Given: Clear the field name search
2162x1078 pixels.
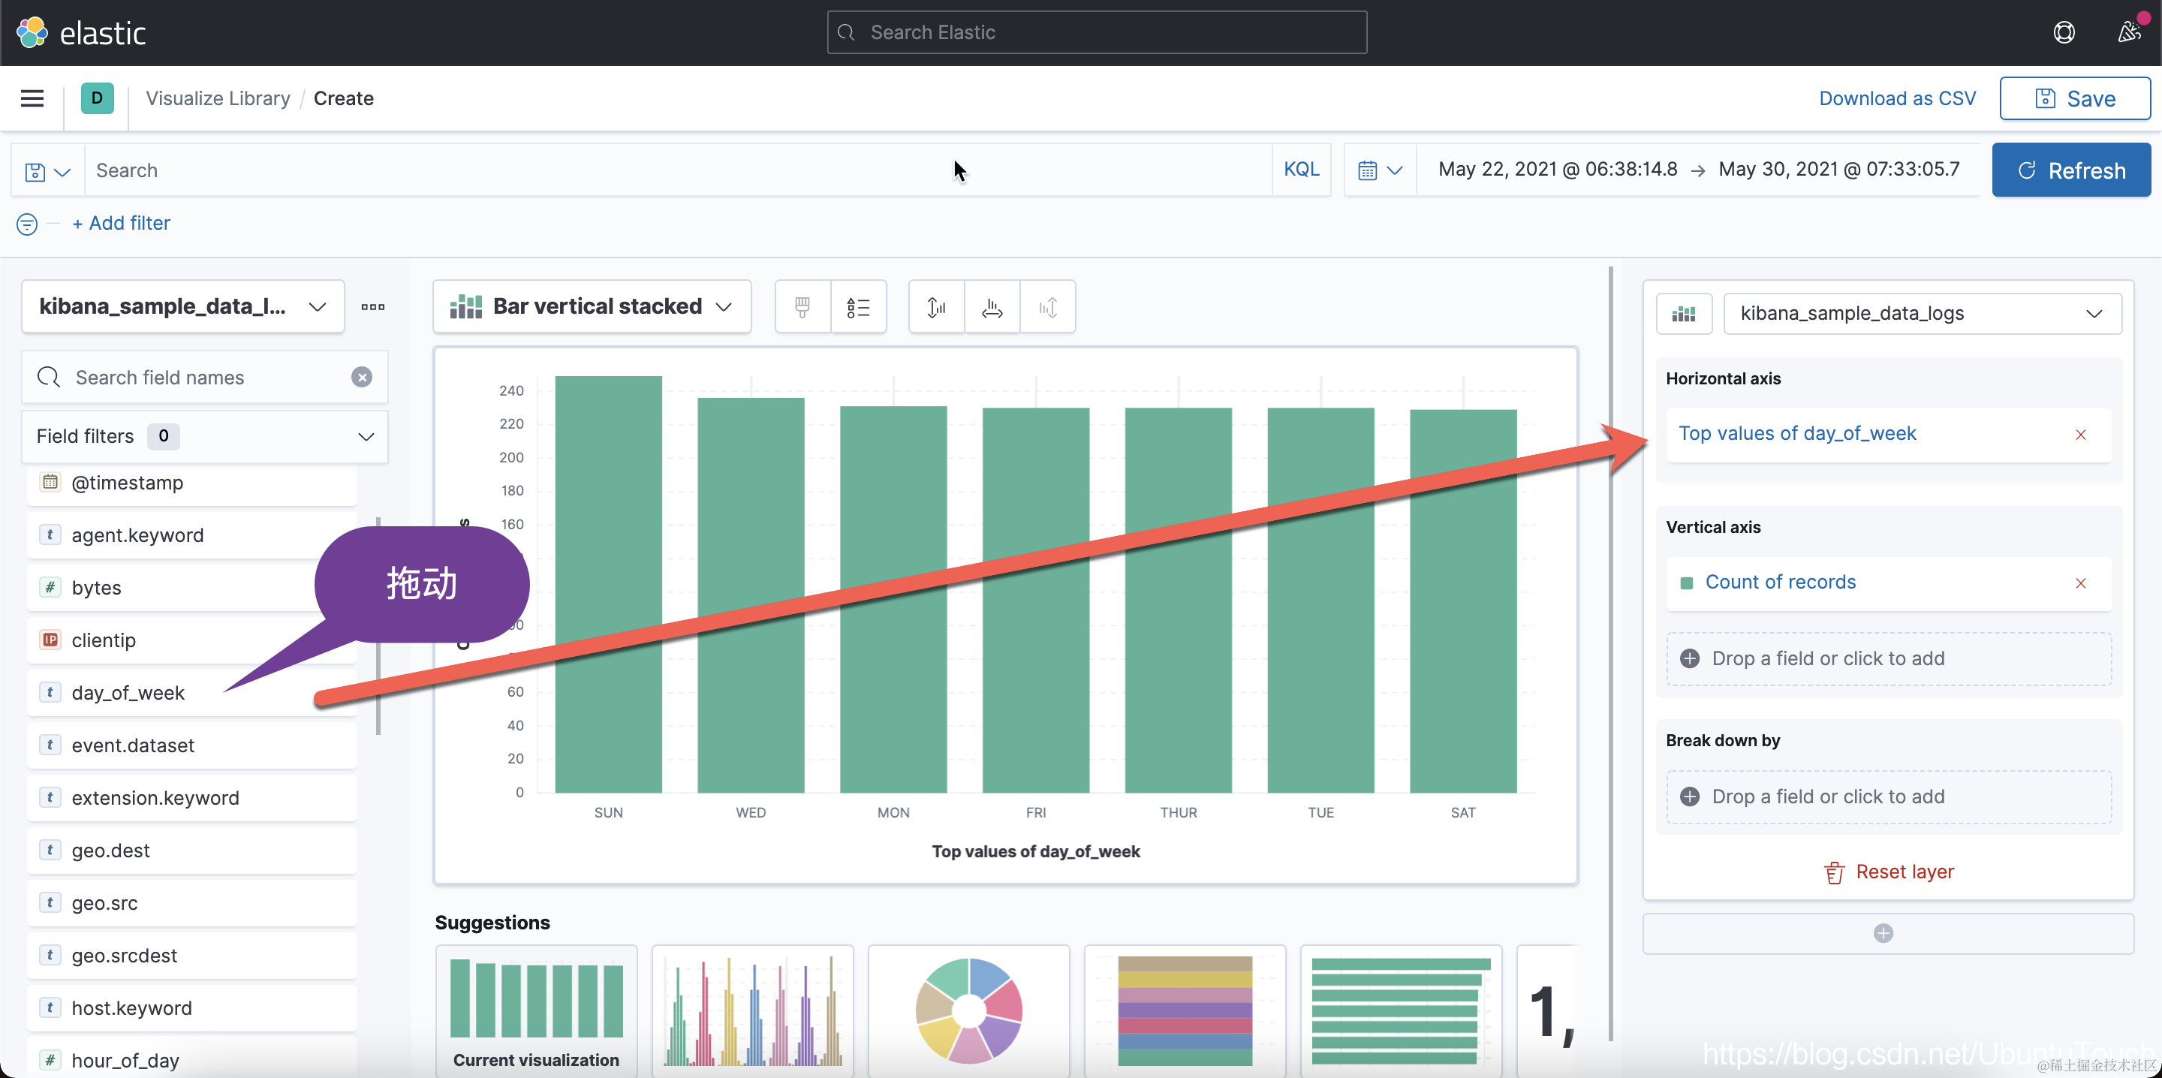Looking at the screenshot, I should (362, 377).
